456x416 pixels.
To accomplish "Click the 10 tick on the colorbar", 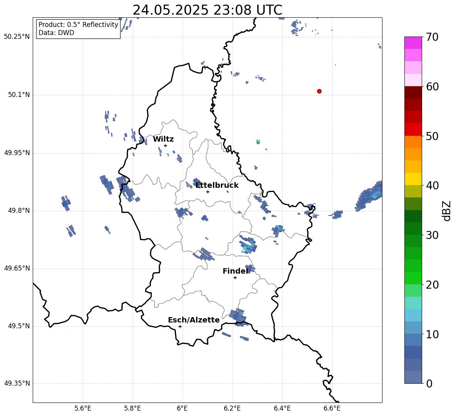I will point(432,334).
